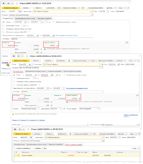
Task: Click the green pencil icon beside НДФЛ 1 496,00
Action: [51, 102]
